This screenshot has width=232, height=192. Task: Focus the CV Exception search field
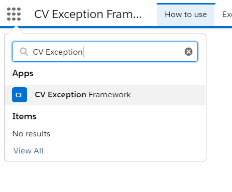click(x=105, y=52)
